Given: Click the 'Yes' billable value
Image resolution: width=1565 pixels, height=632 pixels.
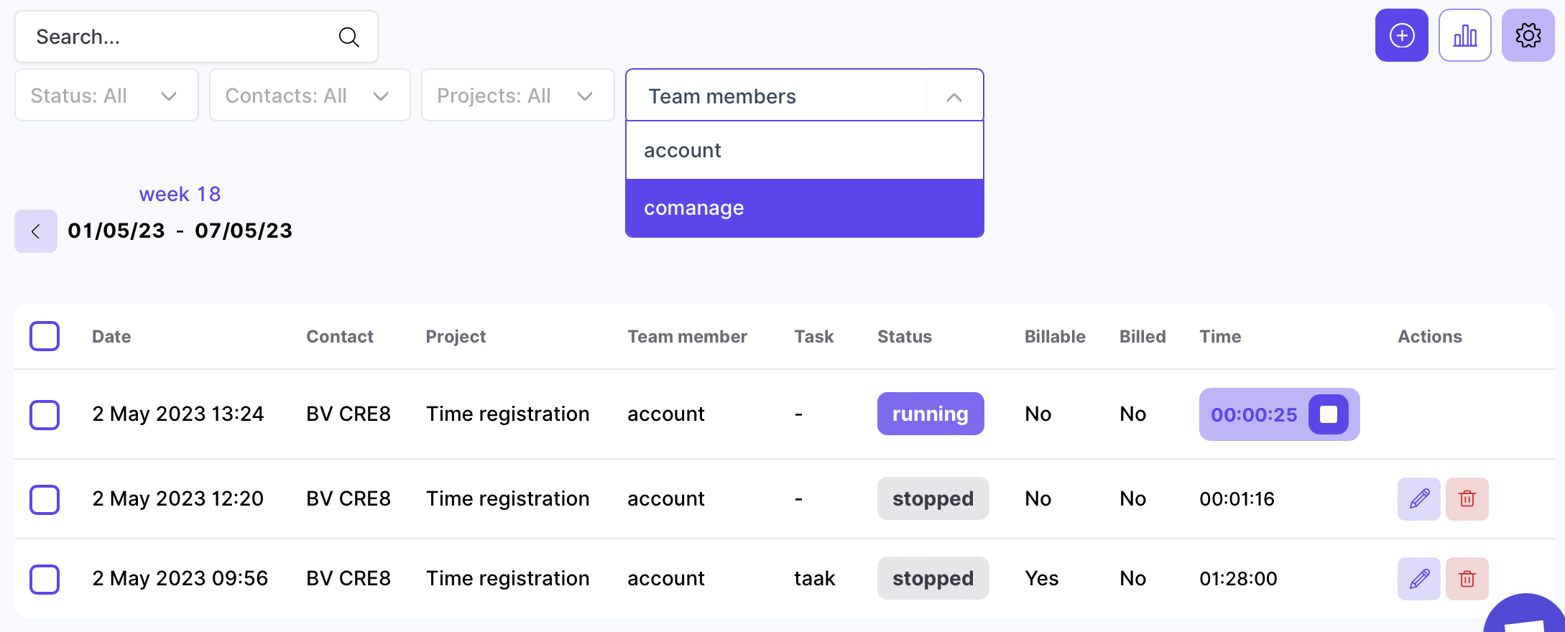Looking at the screenshot, I should coord(1042,578).
